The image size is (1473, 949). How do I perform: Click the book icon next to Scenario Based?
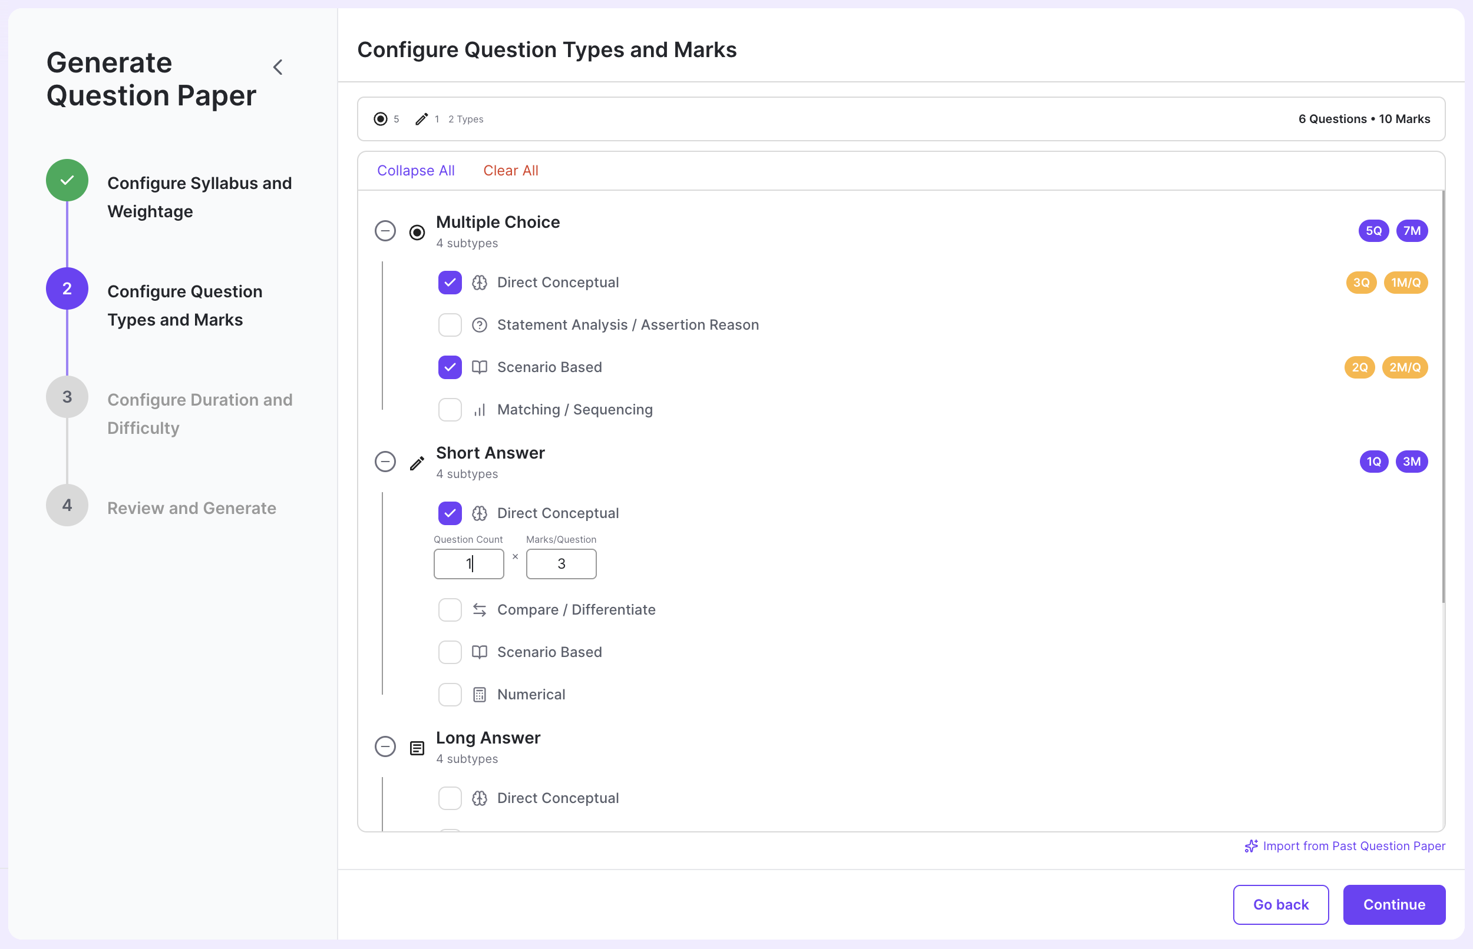[x=480, y=367]
